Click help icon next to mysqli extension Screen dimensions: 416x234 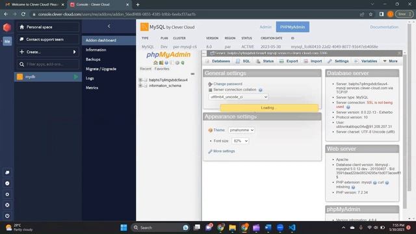click(x=375, y=183)
